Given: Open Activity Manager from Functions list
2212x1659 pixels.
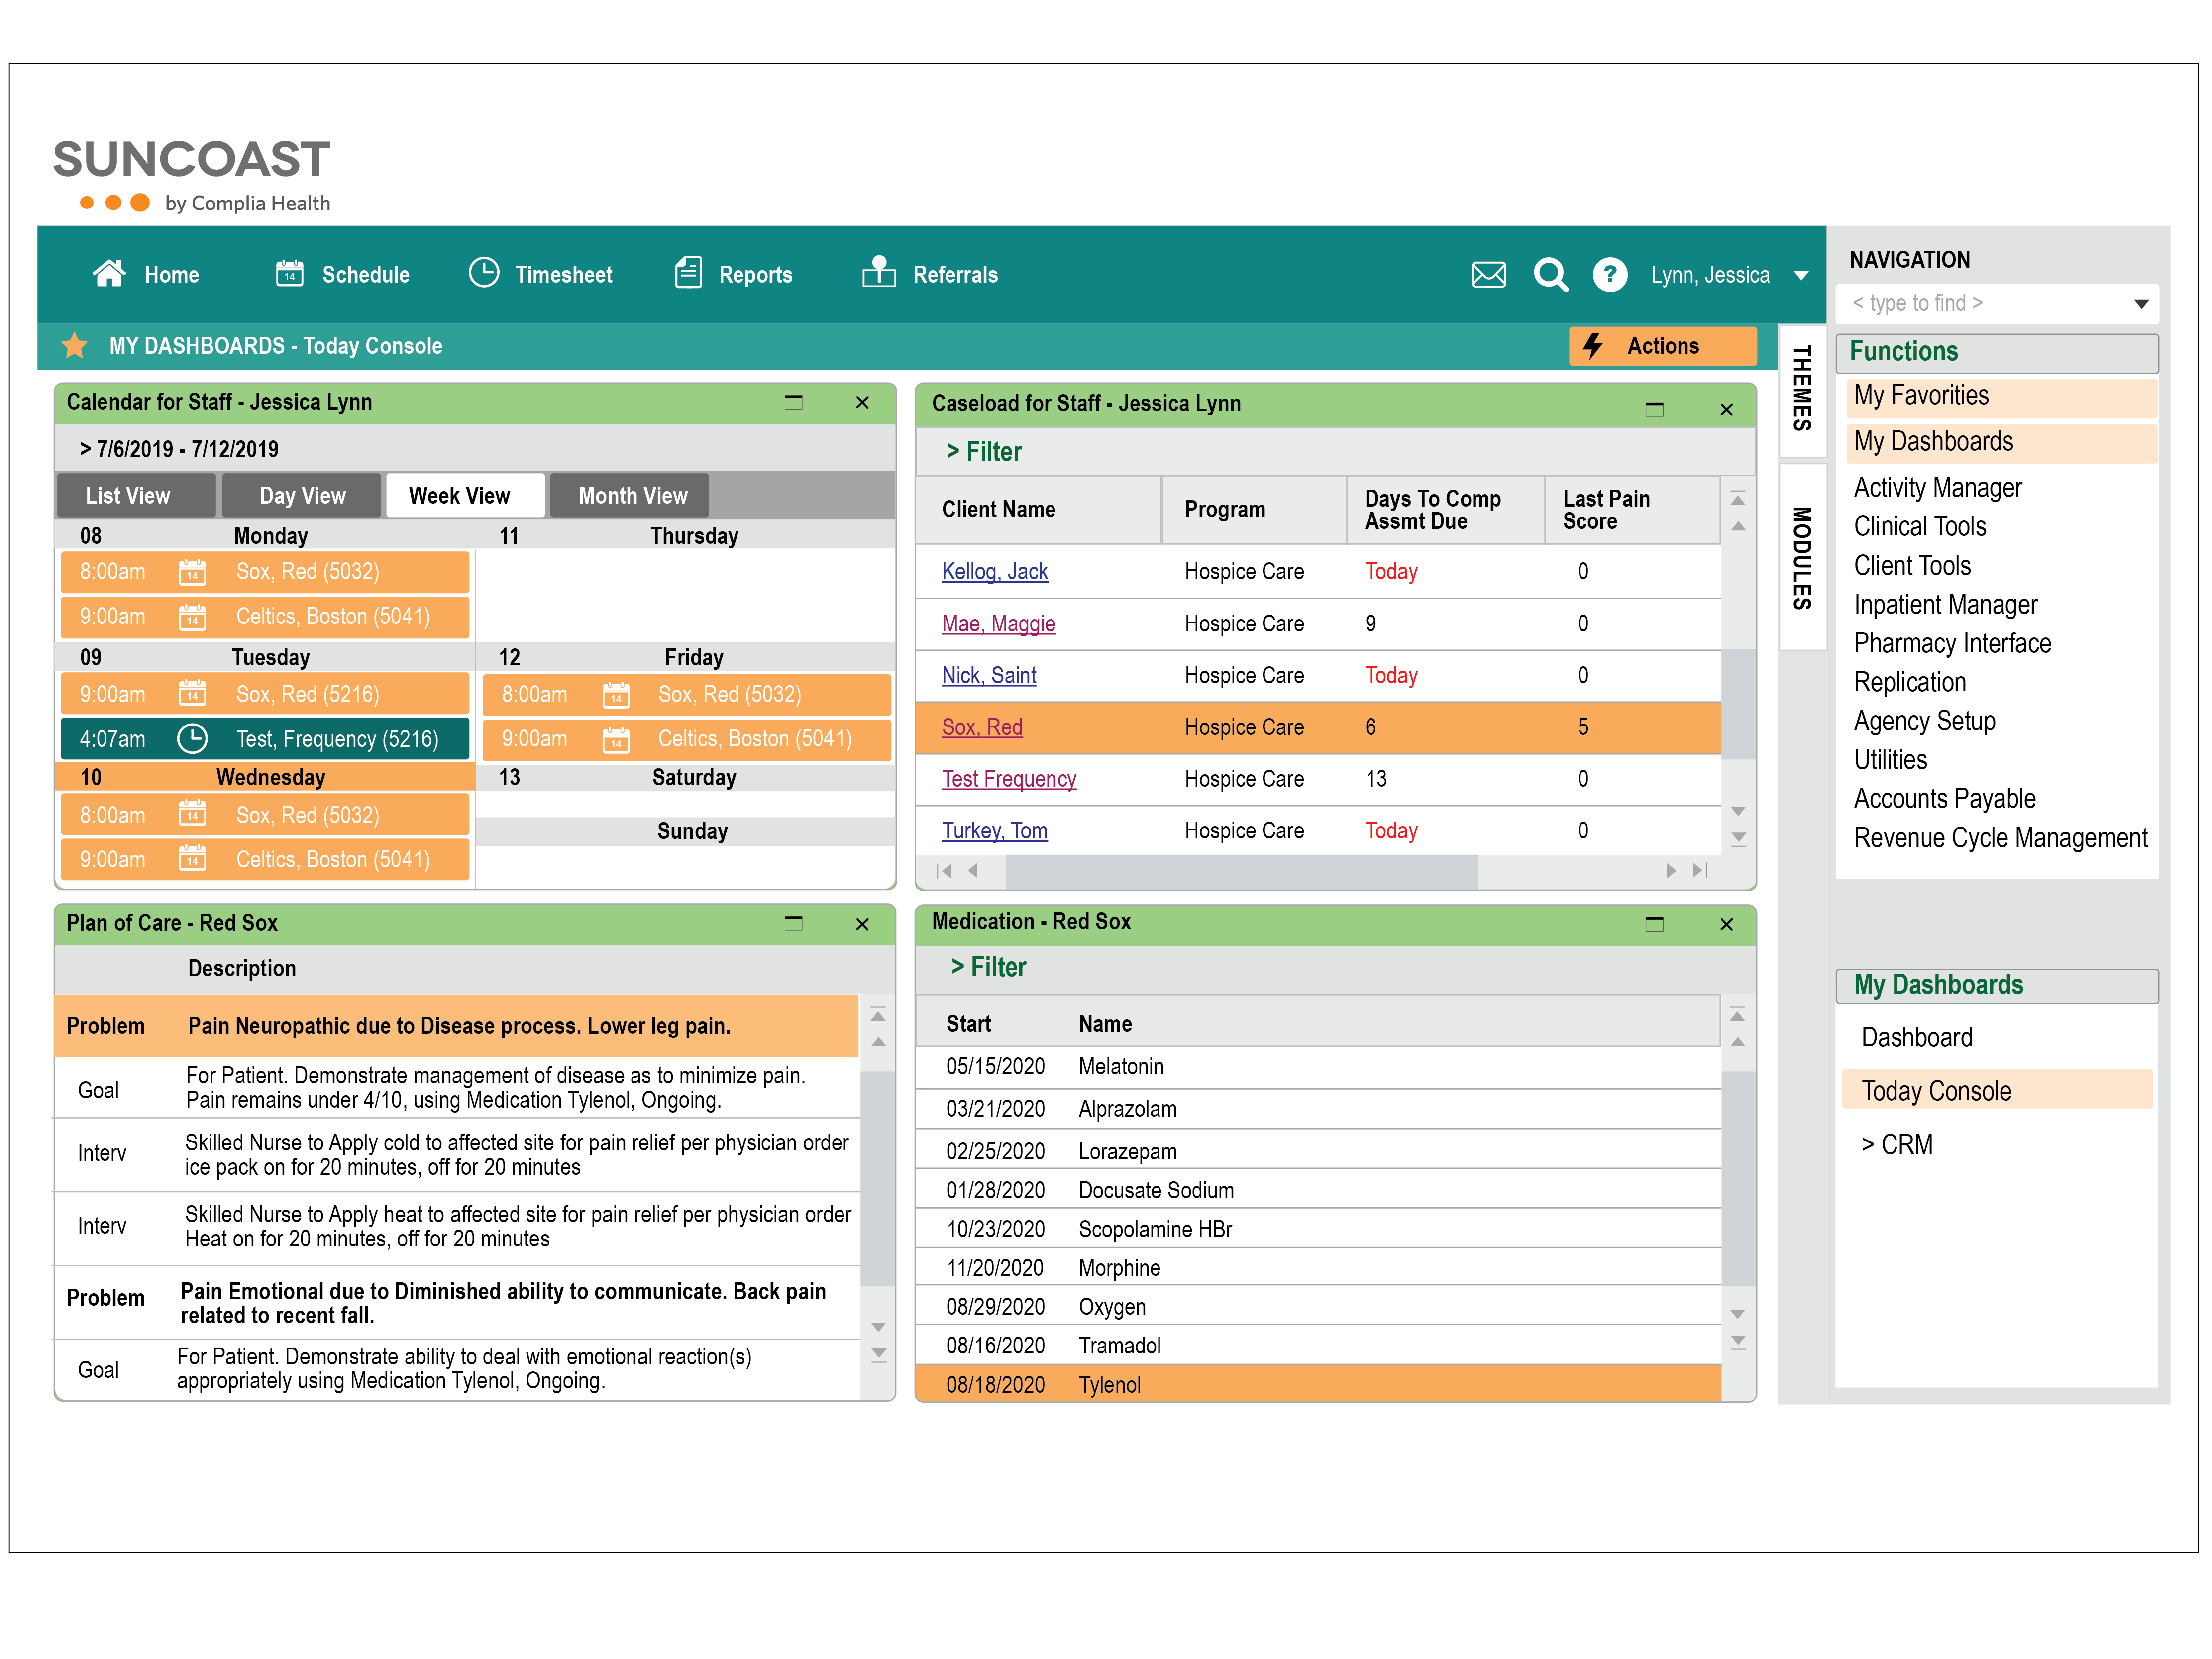Looking at the screenshot, I should click(x=1938, y=487).
